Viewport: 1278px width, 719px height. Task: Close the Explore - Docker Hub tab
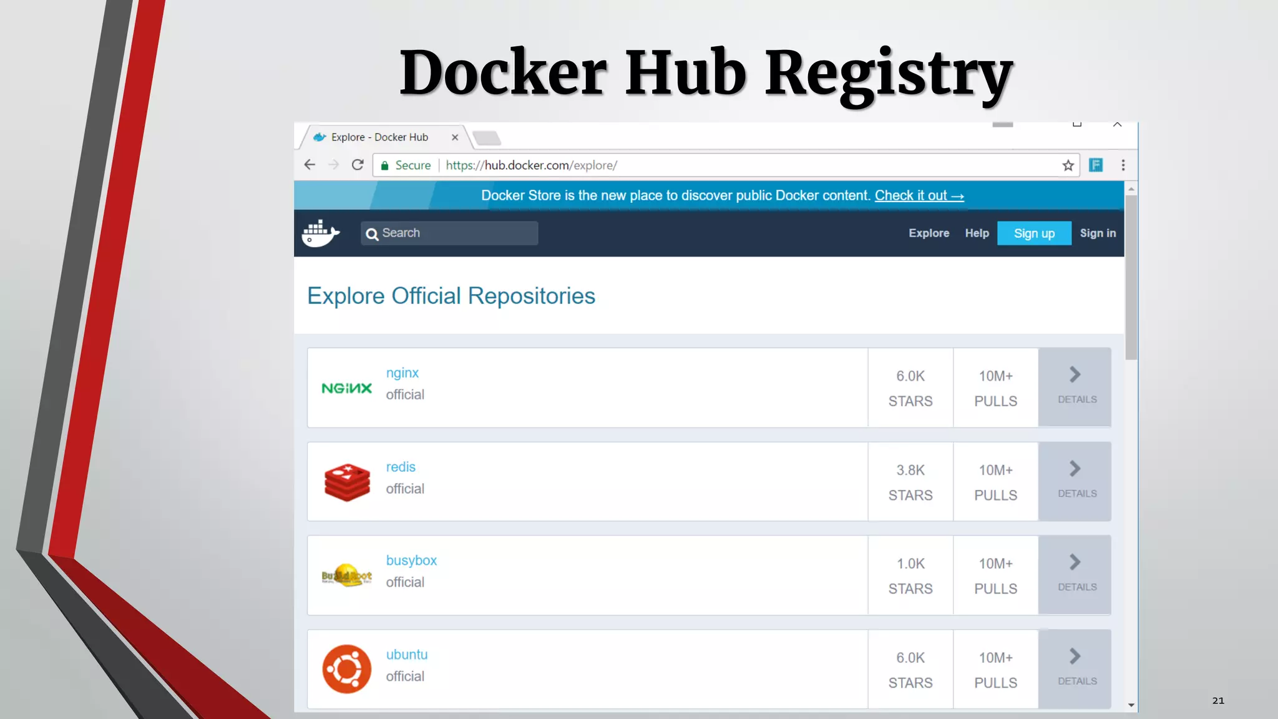(455, 137)
